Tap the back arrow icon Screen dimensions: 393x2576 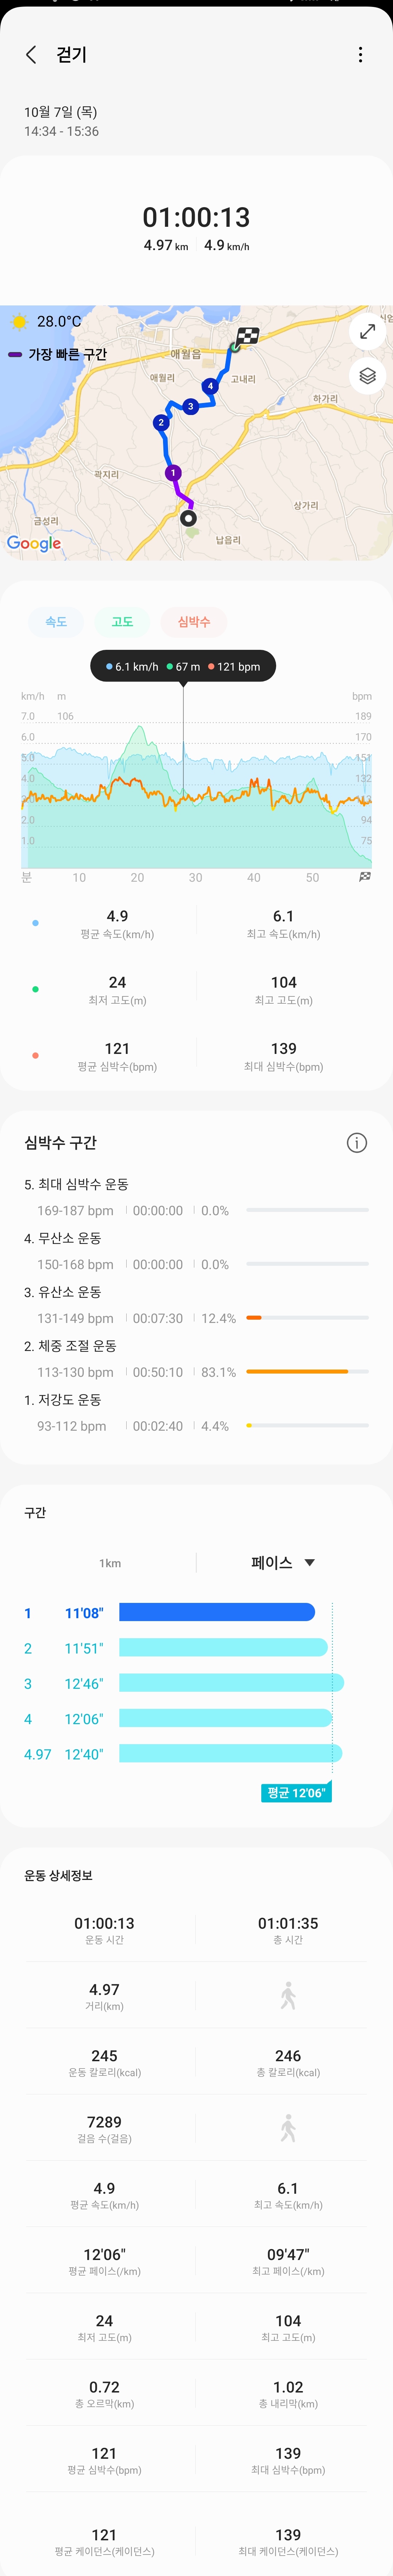click(31, 55)
